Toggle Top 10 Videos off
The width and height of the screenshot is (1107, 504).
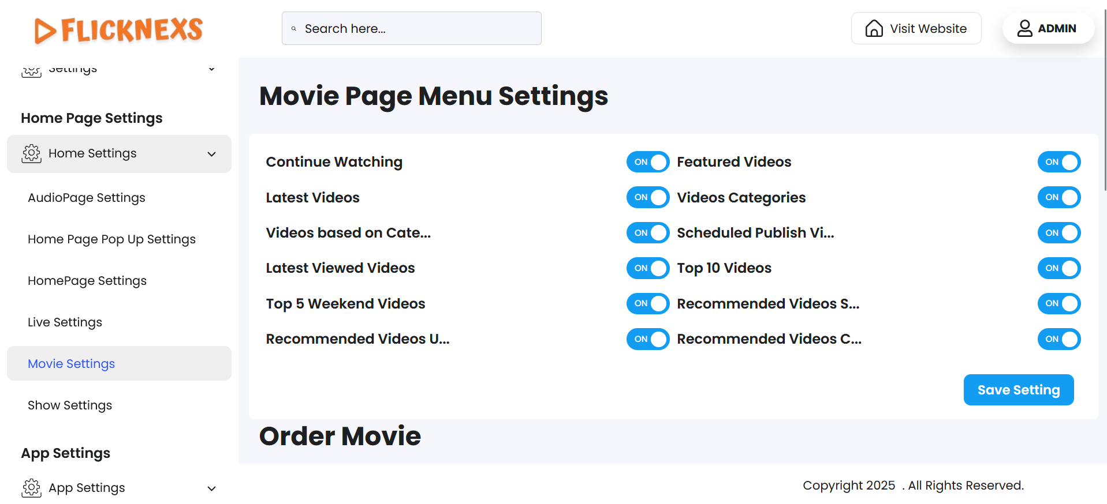1058,268
